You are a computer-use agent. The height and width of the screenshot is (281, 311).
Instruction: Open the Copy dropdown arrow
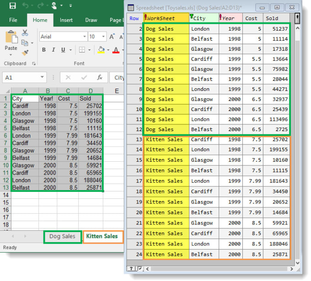[x=32, y=43]
